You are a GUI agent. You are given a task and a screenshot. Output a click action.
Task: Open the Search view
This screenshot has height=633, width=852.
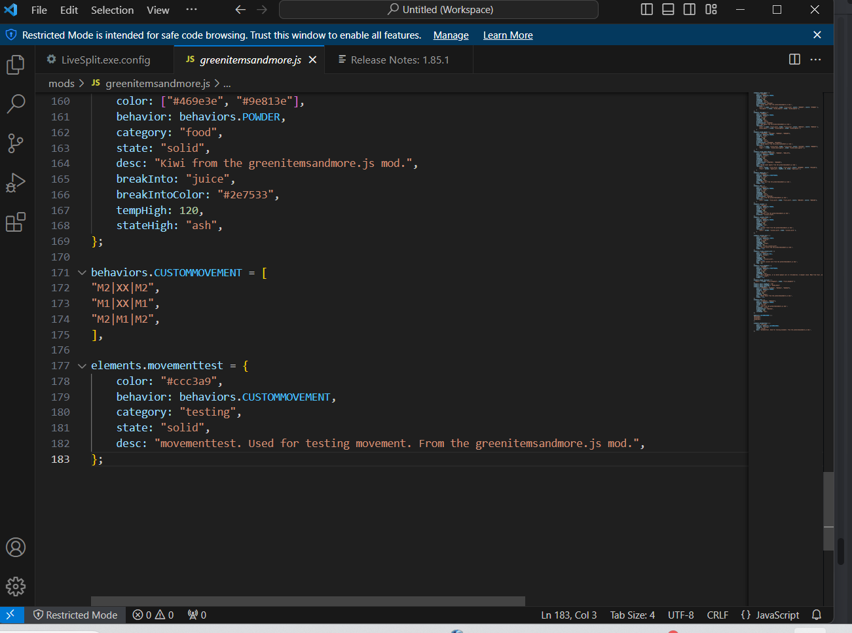(x=16, y=104)
